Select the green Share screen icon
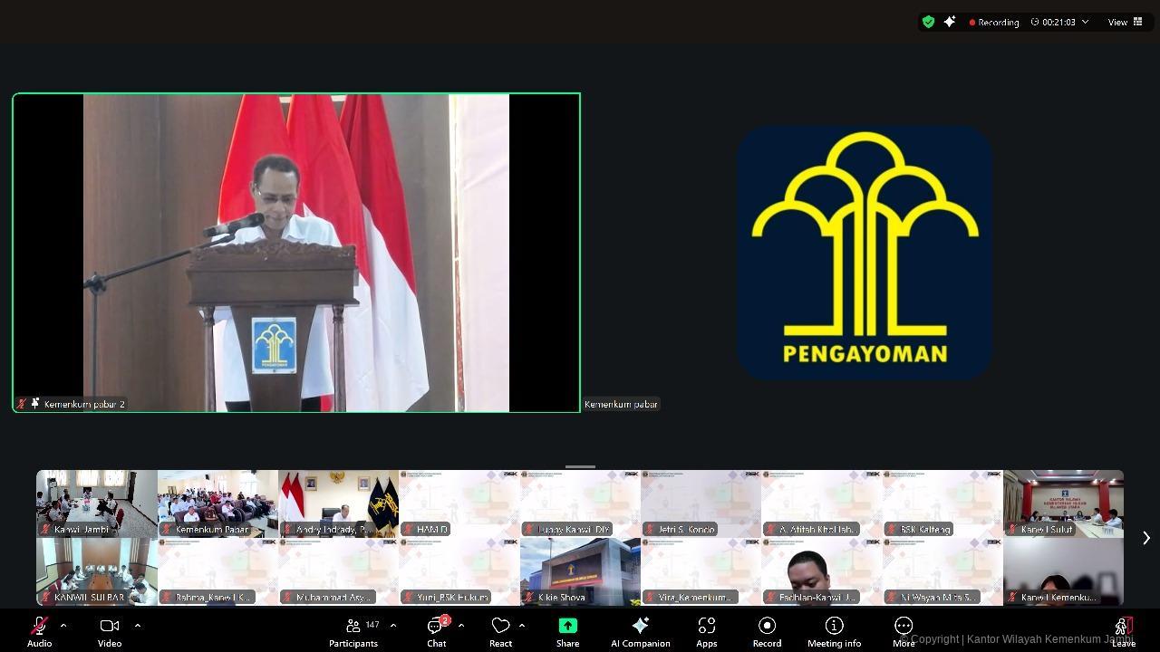 567,625
